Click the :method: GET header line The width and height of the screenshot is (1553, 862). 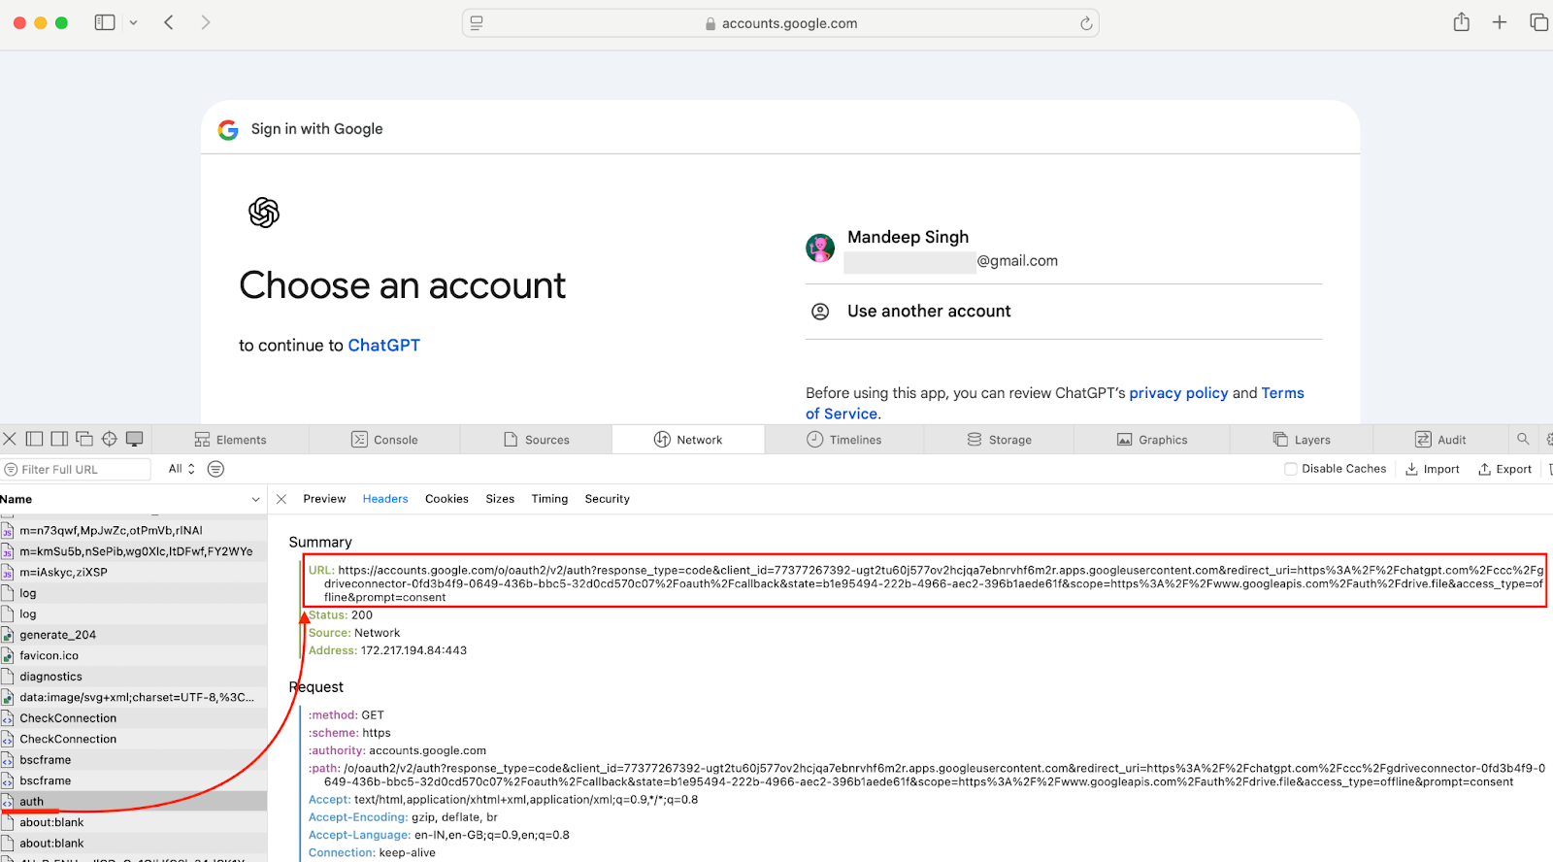[347, 715]
